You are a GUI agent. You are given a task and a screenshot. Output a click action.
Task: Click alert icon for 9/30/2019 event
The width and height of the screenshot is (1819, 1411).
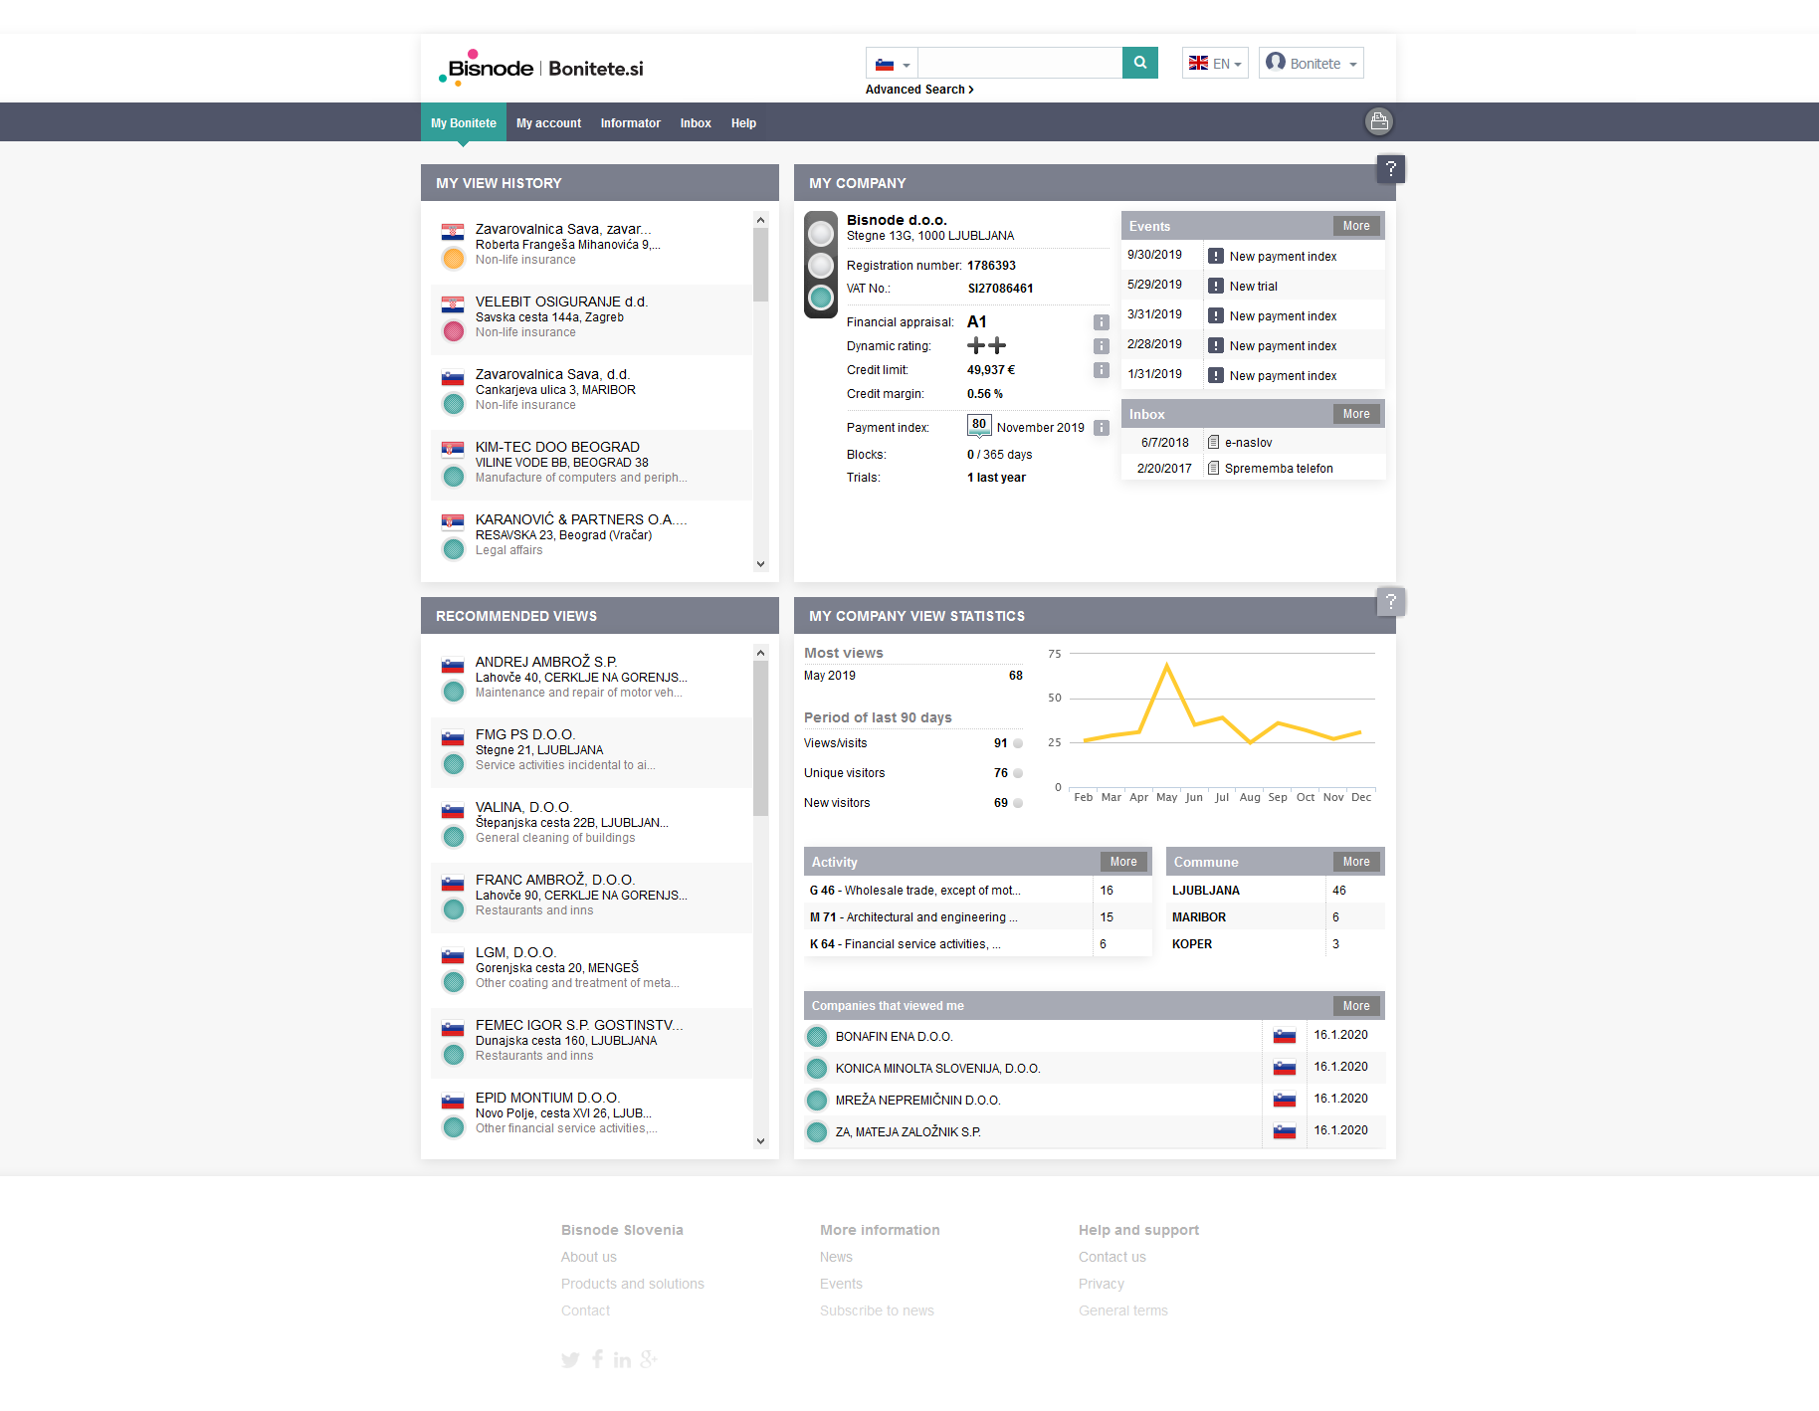click(1215, 256)
